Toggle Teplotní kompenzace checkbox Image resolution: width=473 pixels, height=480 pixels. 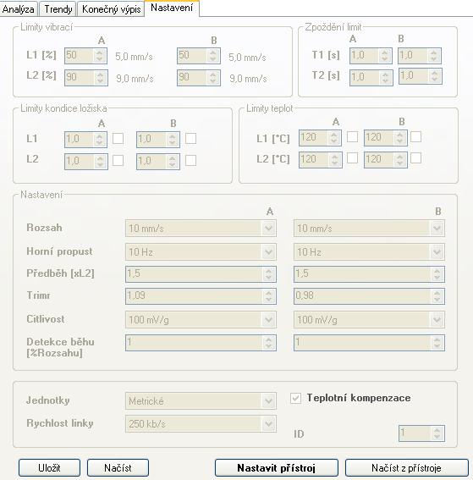click(295, 398)
